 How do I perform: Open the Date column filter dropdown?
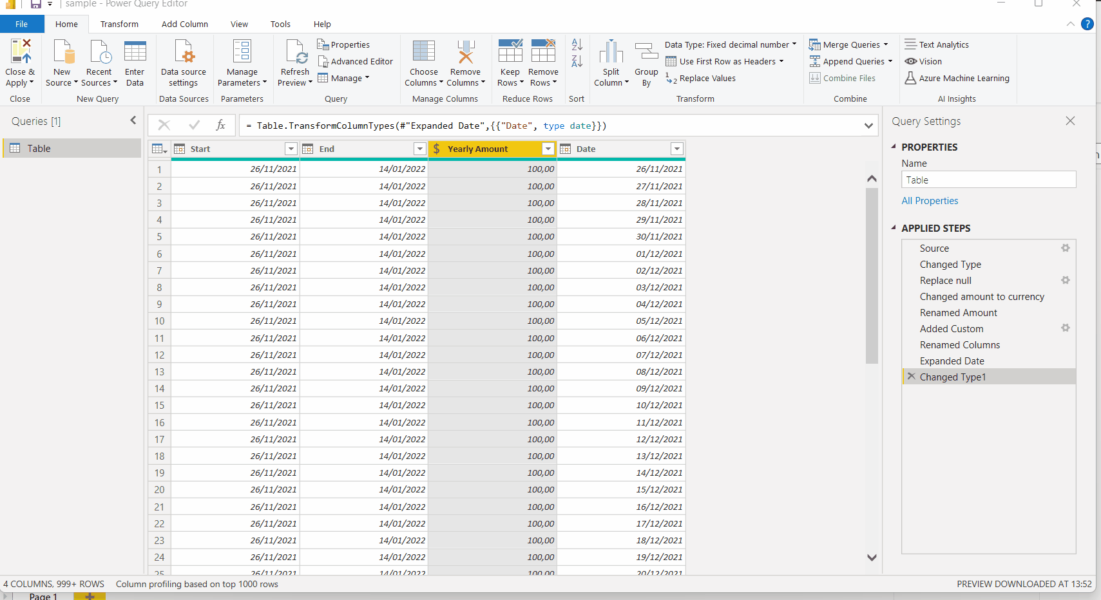676,148
